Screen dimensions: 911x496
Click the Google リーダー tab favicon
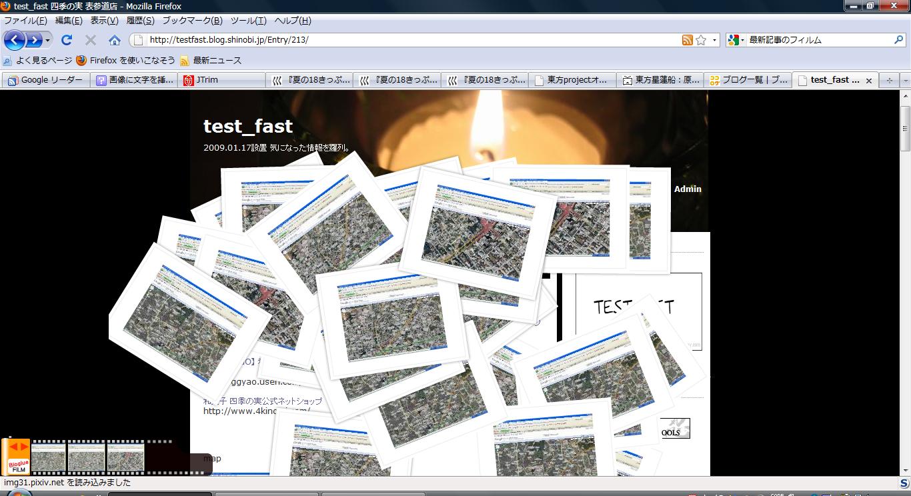click(x=13, y=80)
